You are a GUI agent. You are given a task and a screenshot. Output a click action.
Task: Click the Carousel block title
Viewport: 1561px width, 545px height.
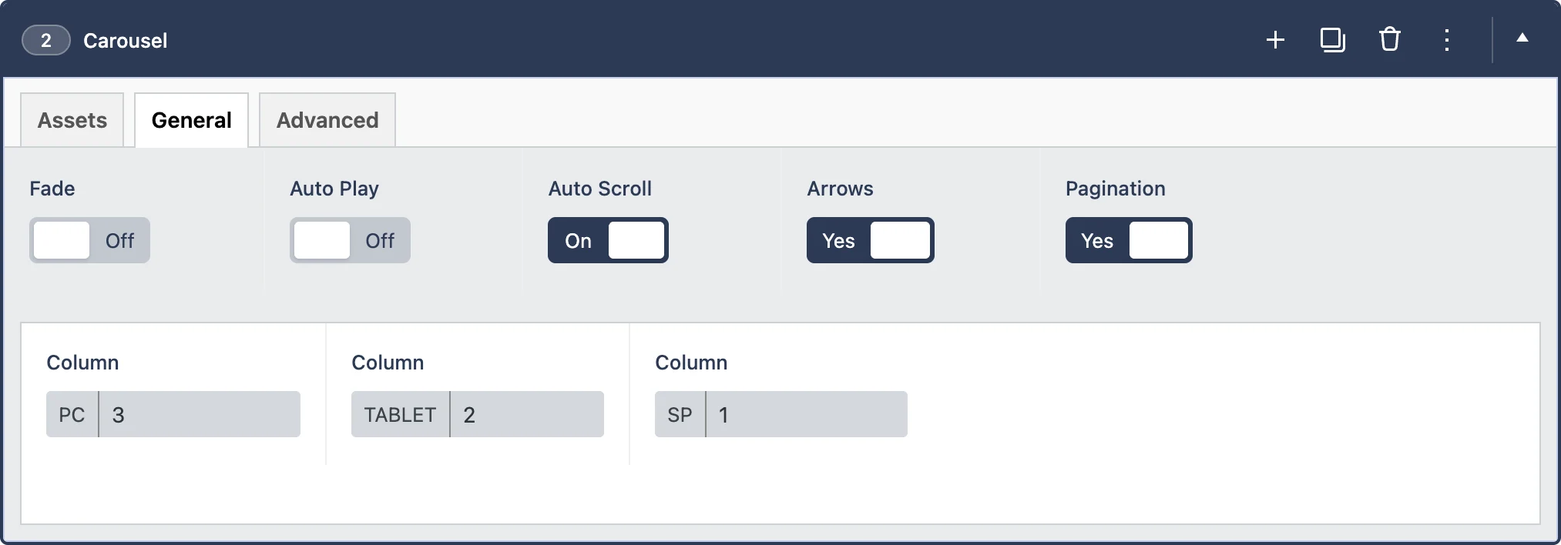[125, 41]
